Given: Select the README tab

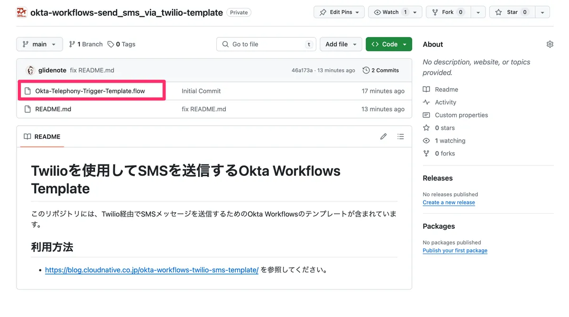Looking at the screenshot, I should pyautogui.click(x=42, y=136).
